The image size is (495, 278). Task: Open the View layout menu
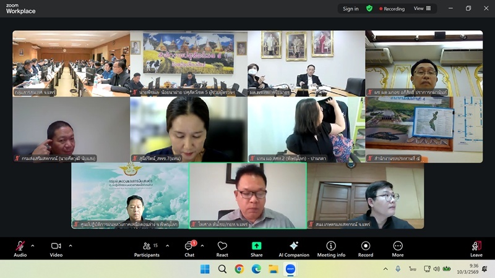(421, 9)
